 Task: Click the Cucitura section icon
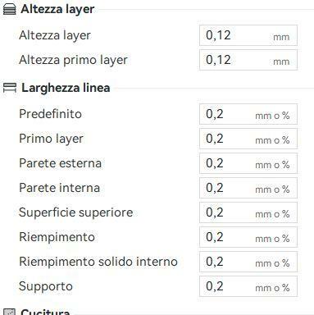(x=10, y=312)
